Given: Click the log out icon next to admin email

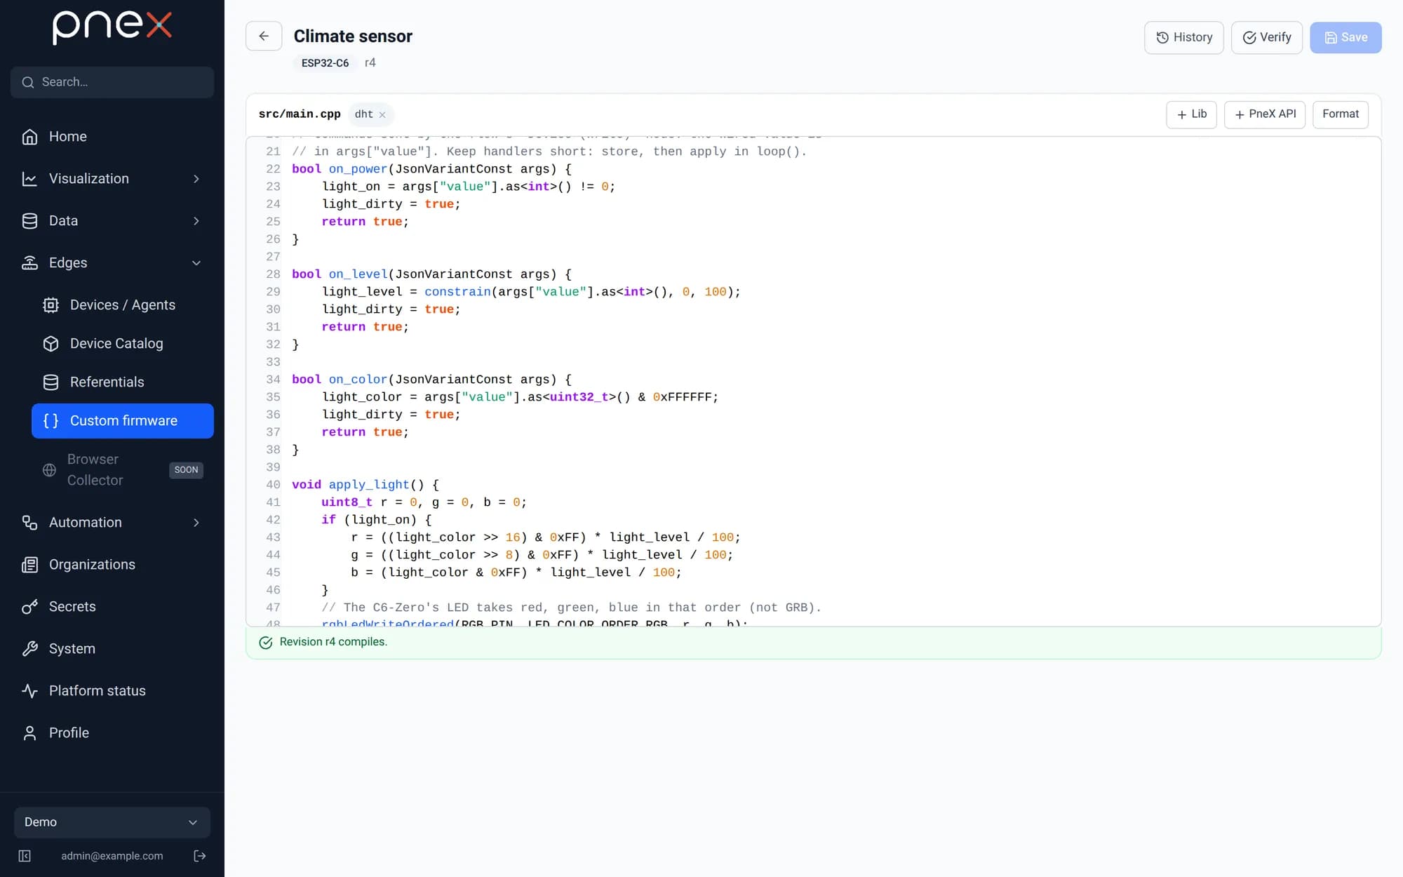Looking at the screenshot, I should 200,856.
